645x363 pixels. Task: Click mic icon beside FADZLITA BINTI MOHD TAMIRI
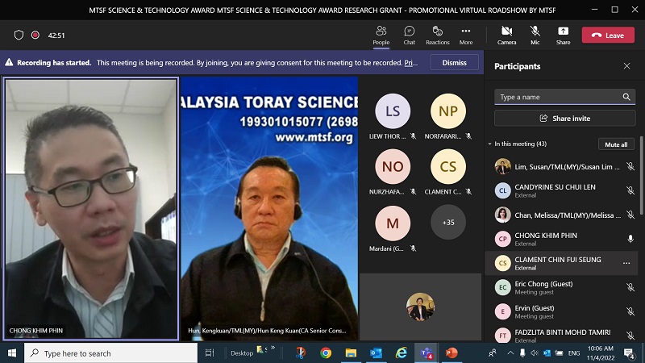[x=630, y=336]
